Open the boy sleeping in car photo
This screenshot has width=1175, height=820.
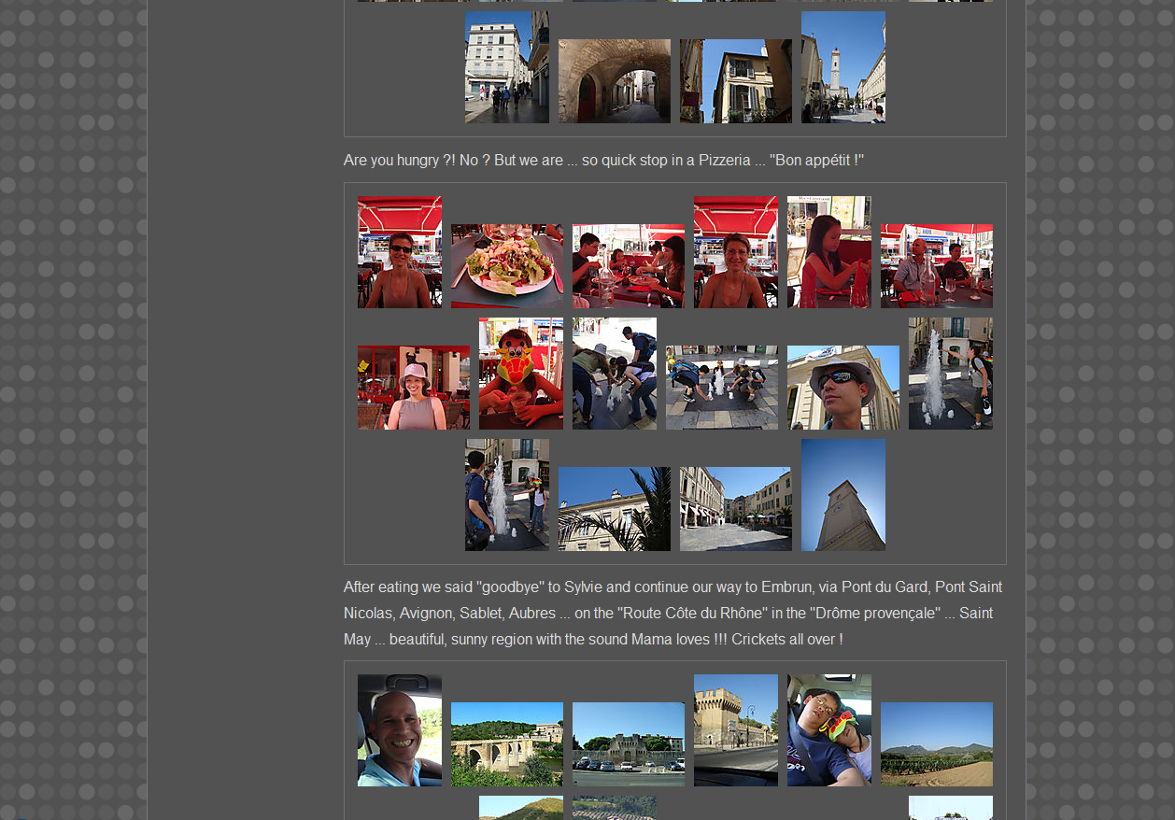click(x=828, y=730)
